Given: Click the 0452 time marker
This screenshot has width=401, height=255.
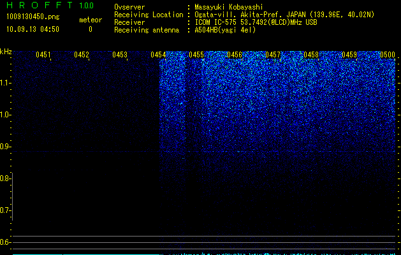Looking at the screenshot, I should point(82,55).
